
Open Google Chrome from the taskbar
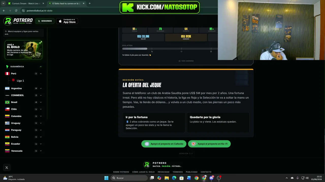197,178
